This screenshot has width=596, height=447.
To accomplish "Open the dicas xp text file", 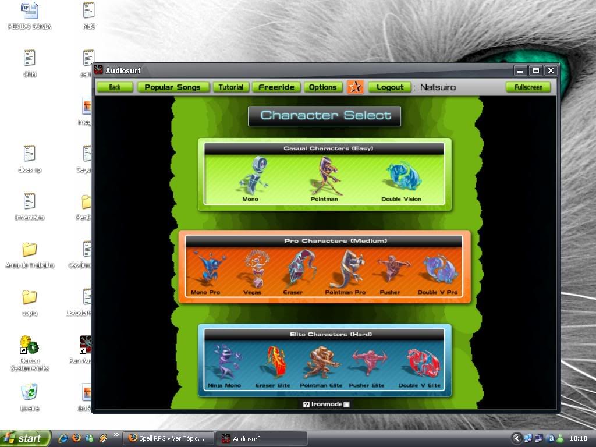I will (30, 159).
